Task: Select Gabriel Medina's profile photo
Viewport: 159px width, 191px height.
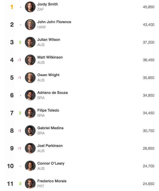Action: coord(30,131)
